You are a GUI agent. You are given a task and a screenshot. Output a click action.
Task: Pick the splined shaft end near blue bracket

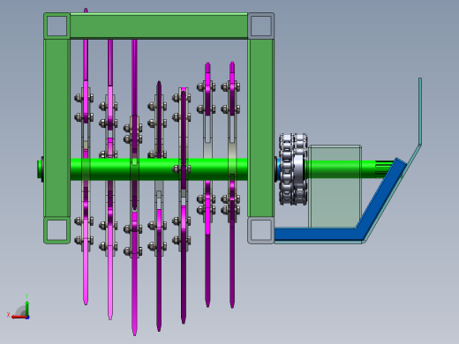click(384, 168)
